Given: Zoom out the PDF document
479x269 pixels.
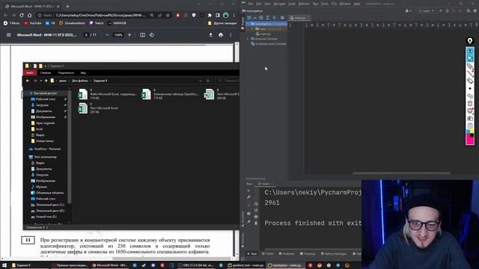Looking at the screenshot, I should [x=107, y=35].
